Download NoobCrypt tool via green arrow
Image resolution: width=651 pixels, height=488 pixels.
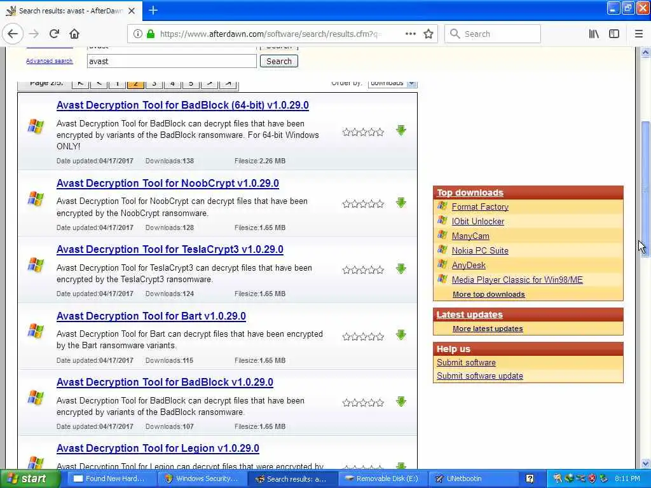(x=401, y=203)
